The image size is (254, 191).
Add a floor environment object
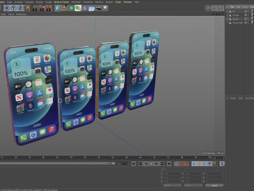pyautogui.click(x=92, y=8)
